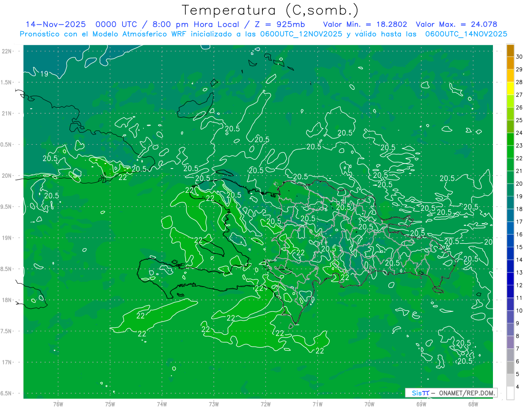Click the '73W' longitude axis label
This screenshot has height=410, width=531.
pos(214,404)
